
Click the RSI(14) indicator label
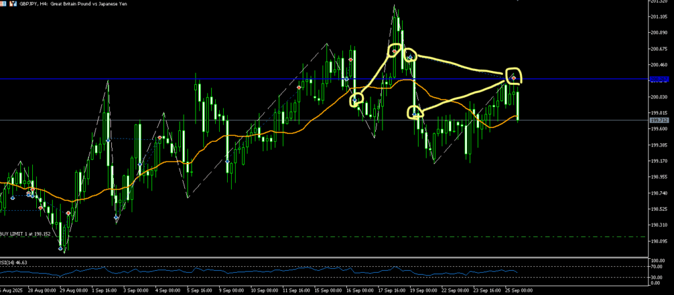coord(14,261)
